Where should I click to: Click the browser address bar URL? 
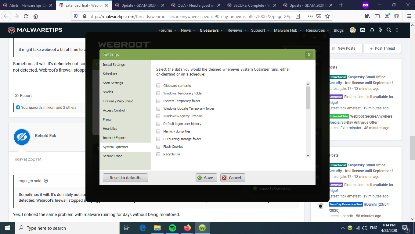191,16
